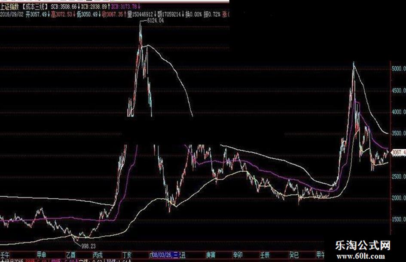
Task: Click the 庚寅 year marker on timeline
Action: click(x=211, y=255)
